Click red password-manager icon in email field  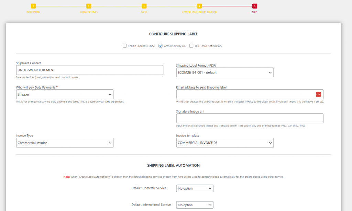[x=318, y=94]
